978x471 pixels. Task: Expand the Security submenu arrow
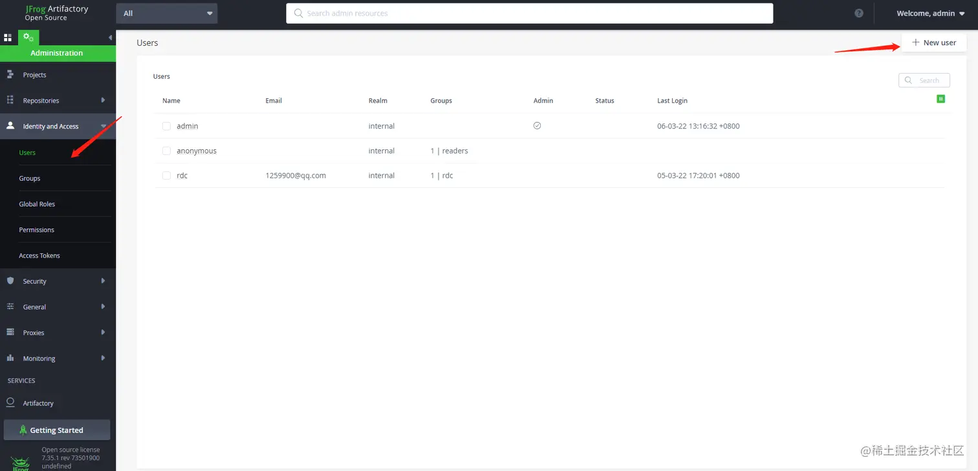pyautogui.click(x=103, y=281)
